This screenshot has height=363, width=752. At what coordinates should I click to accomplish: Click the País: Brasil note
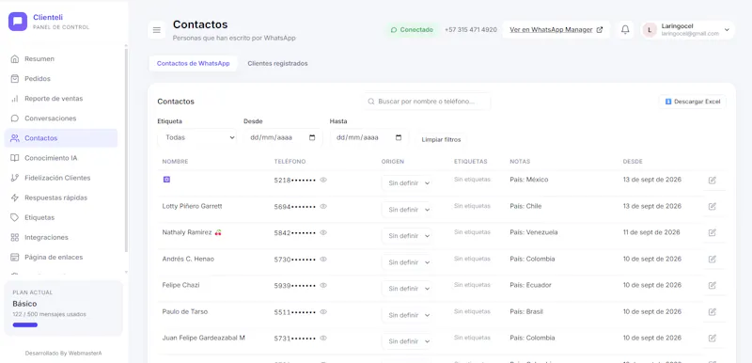point(526,311)
